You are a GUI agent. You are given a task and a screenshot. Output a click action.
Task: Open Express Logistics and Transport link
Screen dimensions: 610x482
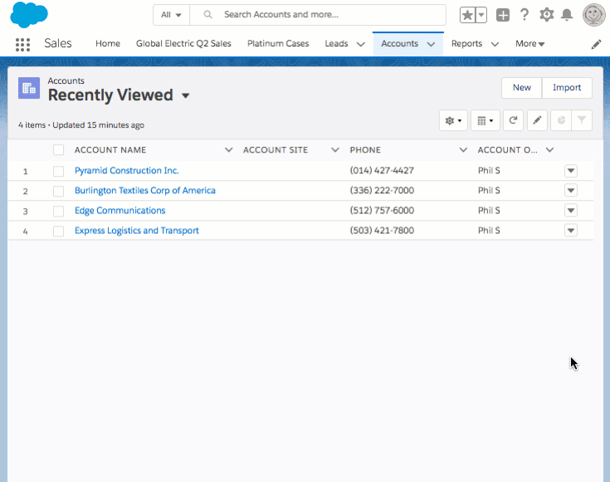(137, 231)
